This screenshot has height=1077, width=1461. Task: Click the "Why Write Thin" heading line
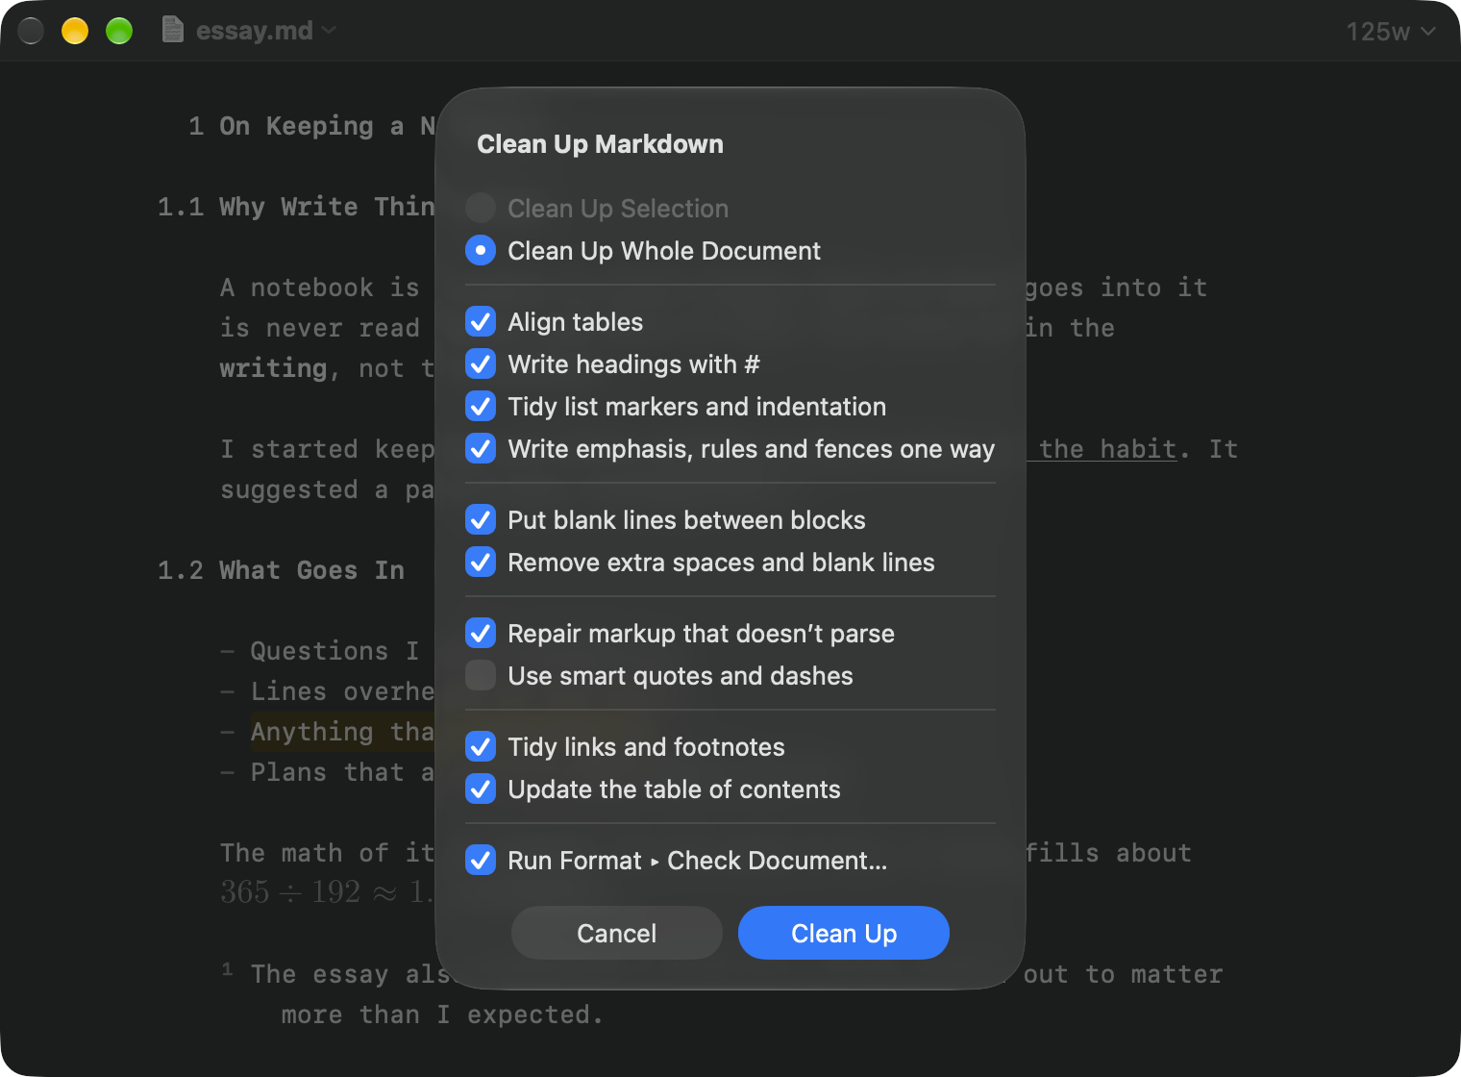click(327, 207)
